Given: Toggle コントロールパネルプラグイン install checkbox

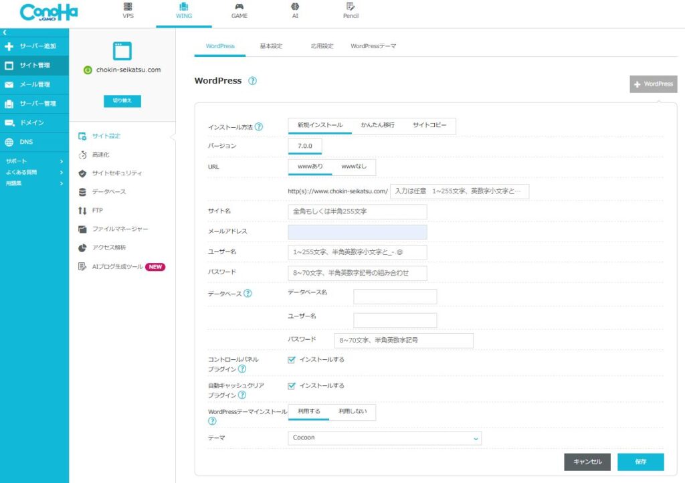Looking at the screenshot, I should [292, 360].
